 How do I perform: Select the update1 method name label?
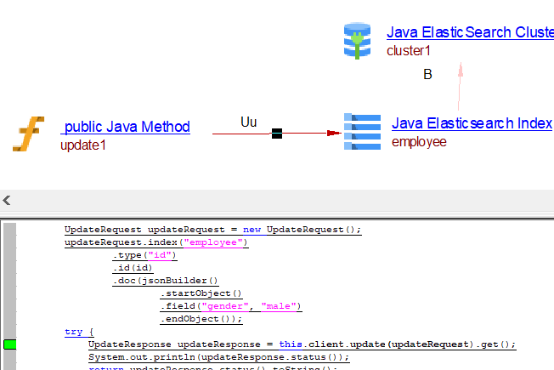[83, 145]
